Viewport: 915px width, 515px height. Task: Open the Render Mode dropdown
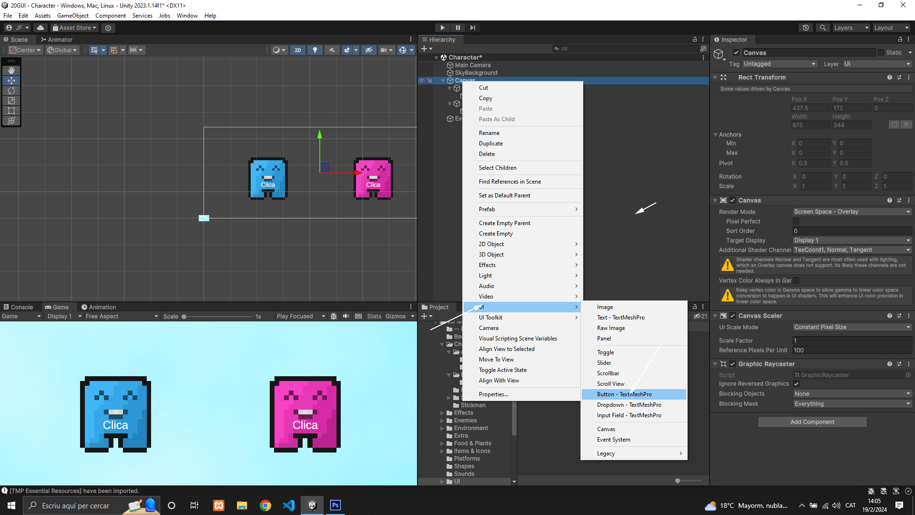click(x=852, y=212)
